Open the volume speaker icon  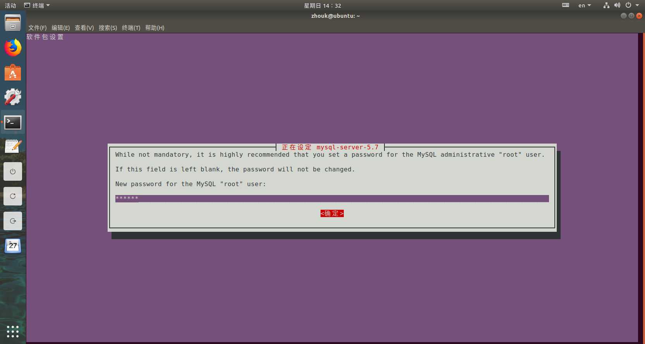[617, 5]
